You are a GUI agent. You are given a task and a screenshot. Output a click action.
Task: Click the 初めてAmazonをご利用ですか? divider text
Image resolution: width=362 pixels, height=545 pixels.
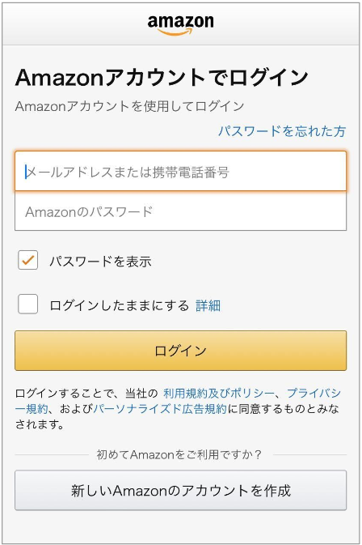[179, 454]
